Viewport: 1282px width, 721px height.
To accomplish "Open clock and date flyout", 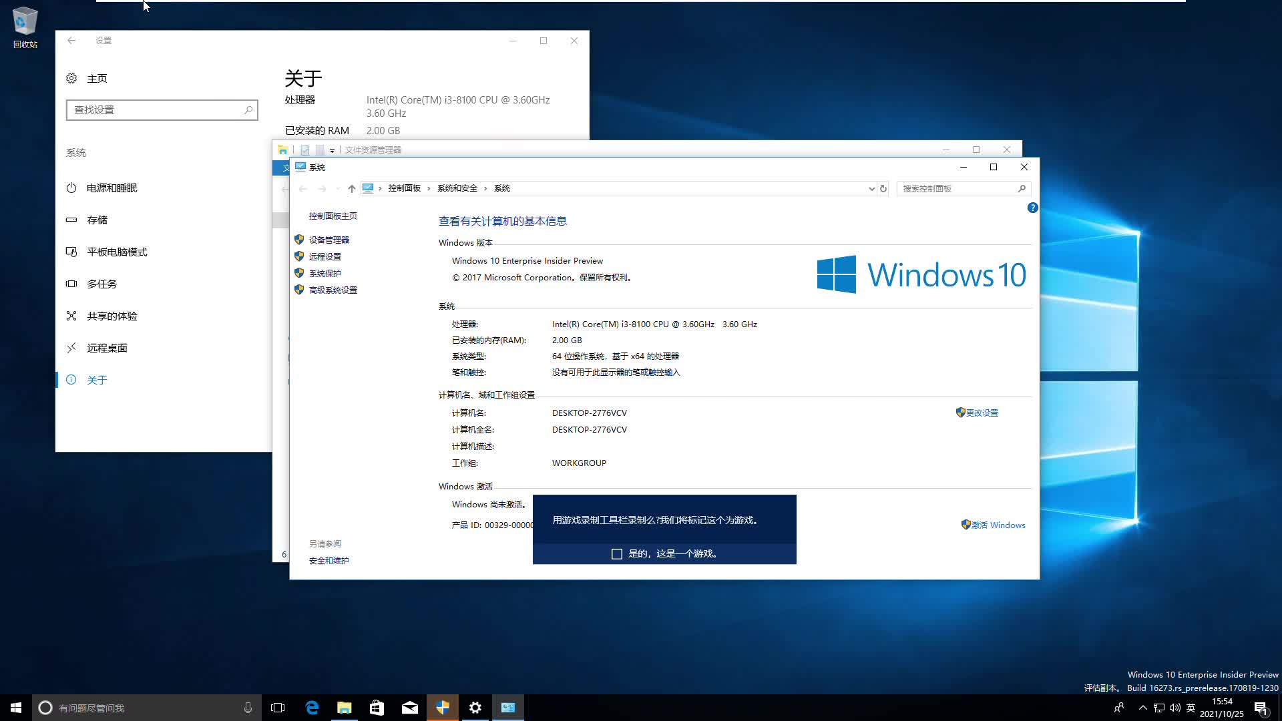I will click(x=1222, y=708).
